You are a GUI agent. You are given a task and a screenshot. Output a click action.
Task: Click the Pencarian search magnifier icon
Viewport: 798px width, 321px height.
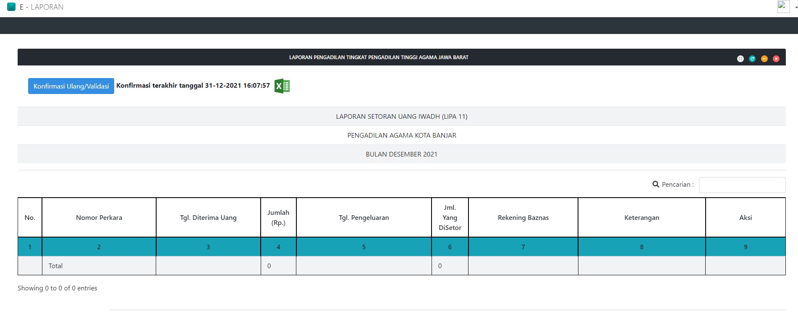(656, 184)
